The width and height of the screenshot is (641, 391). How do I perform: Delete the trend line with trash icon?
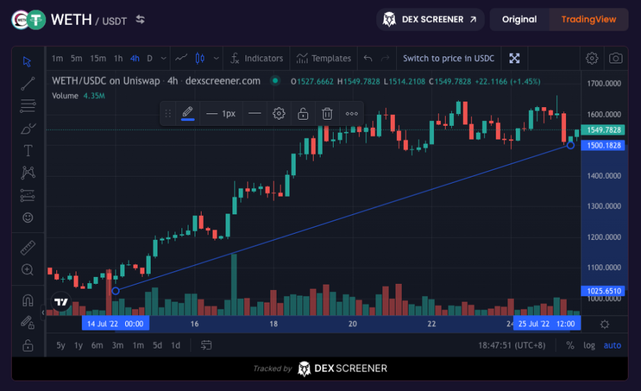click(327, 113)
